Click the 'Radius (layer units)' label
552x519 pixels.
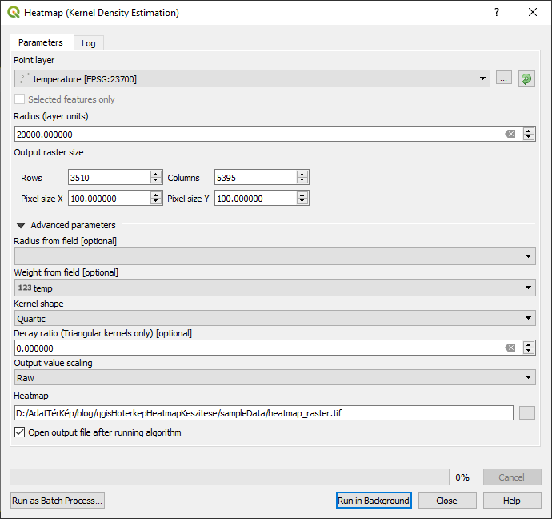pos(51,116)
